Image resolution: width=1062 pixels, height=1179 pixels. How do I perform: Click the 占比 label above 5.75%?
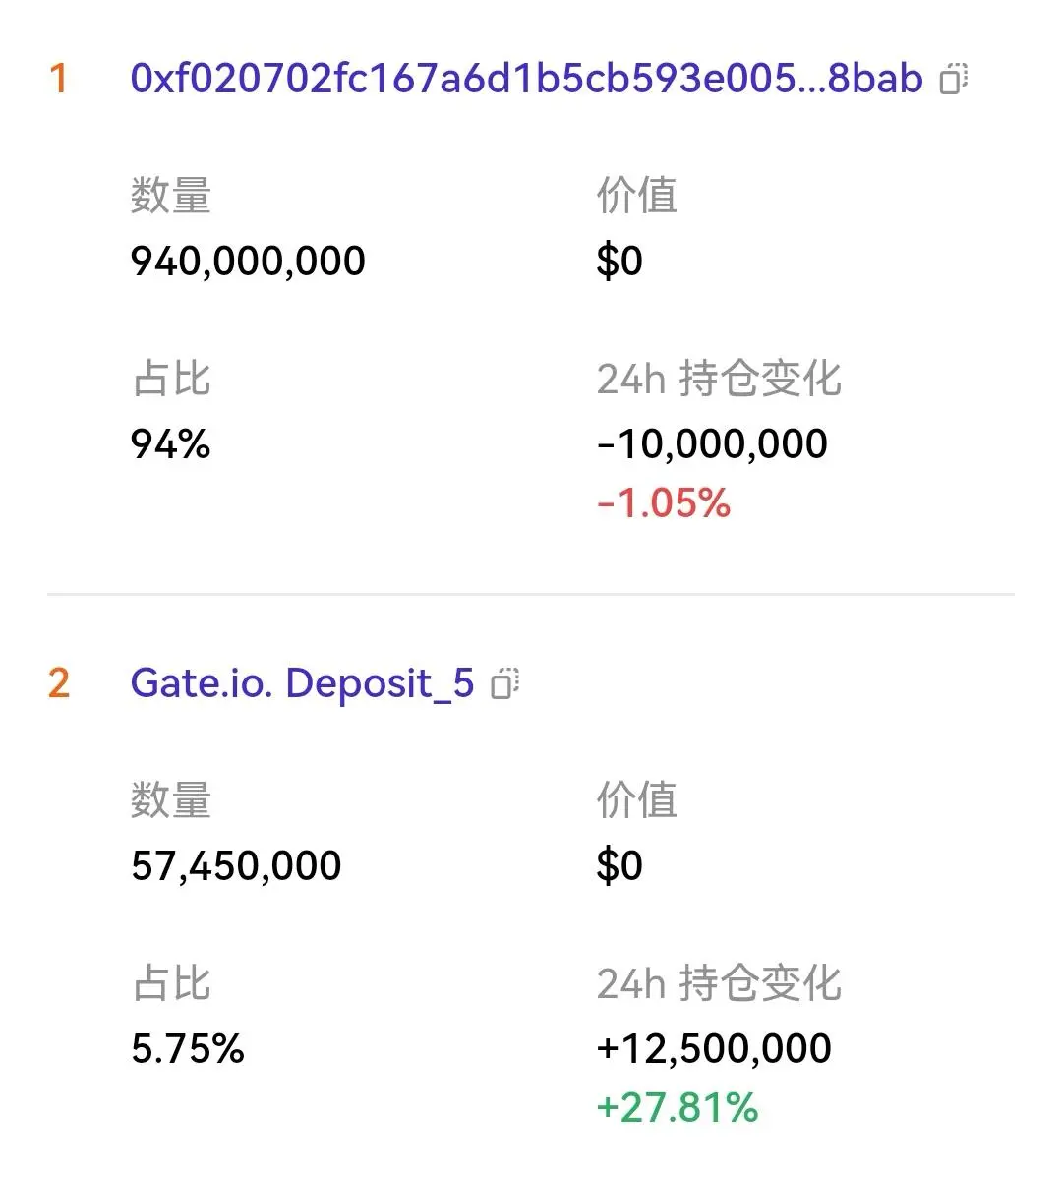pos(170,983)
